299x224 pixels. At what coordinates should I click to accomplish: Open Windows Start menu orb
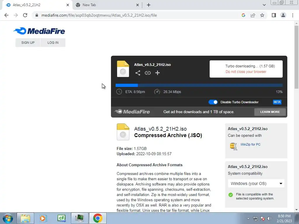(x=8, y=218)
